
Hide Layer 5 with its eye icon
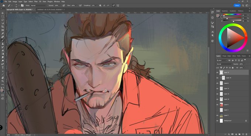(217, 115)
